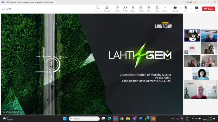Open Task View on the taskbar
The image size is (218, 122).
(103, 119)
